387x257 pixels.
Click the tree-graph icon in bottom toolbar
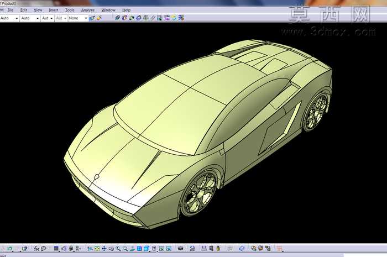(x=64, y=249)
